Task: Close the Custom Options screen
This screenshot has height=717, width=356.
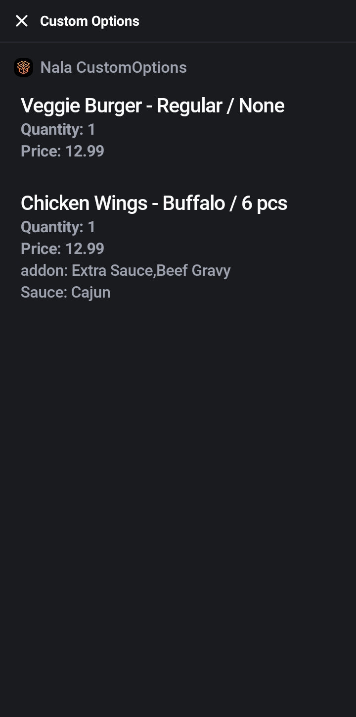Action: click(22, 21)
